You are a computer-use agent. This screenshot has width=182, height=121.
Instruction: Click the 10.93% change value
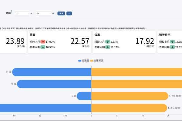[50, 47]
